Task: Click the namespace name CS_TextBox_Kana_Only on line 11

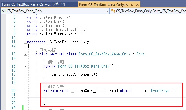Action: pos(68,42)
